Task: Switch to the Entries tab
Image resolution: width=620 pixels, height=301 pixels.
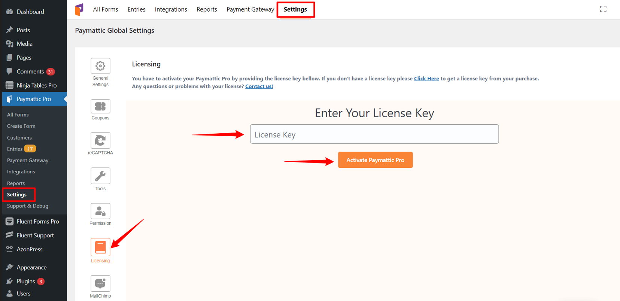Action: (x=136, y=9)
